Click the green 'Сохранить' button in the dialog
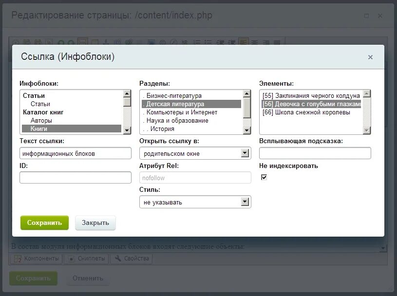This screenshot has height=296, width=397. point(44,222)
